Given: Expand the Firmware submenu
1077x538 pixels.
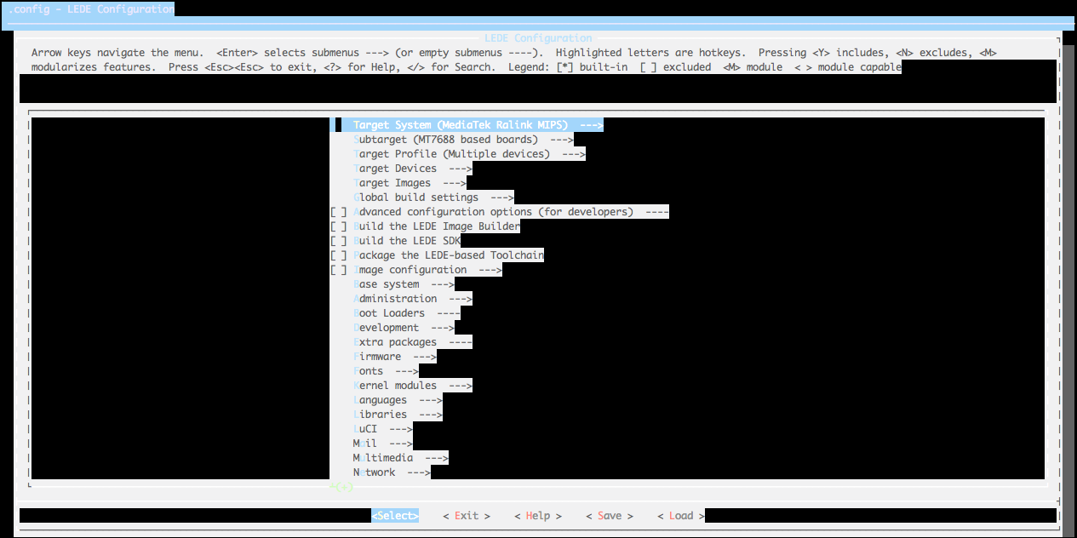Looking at the screenshot, I should tap(394, 357).
